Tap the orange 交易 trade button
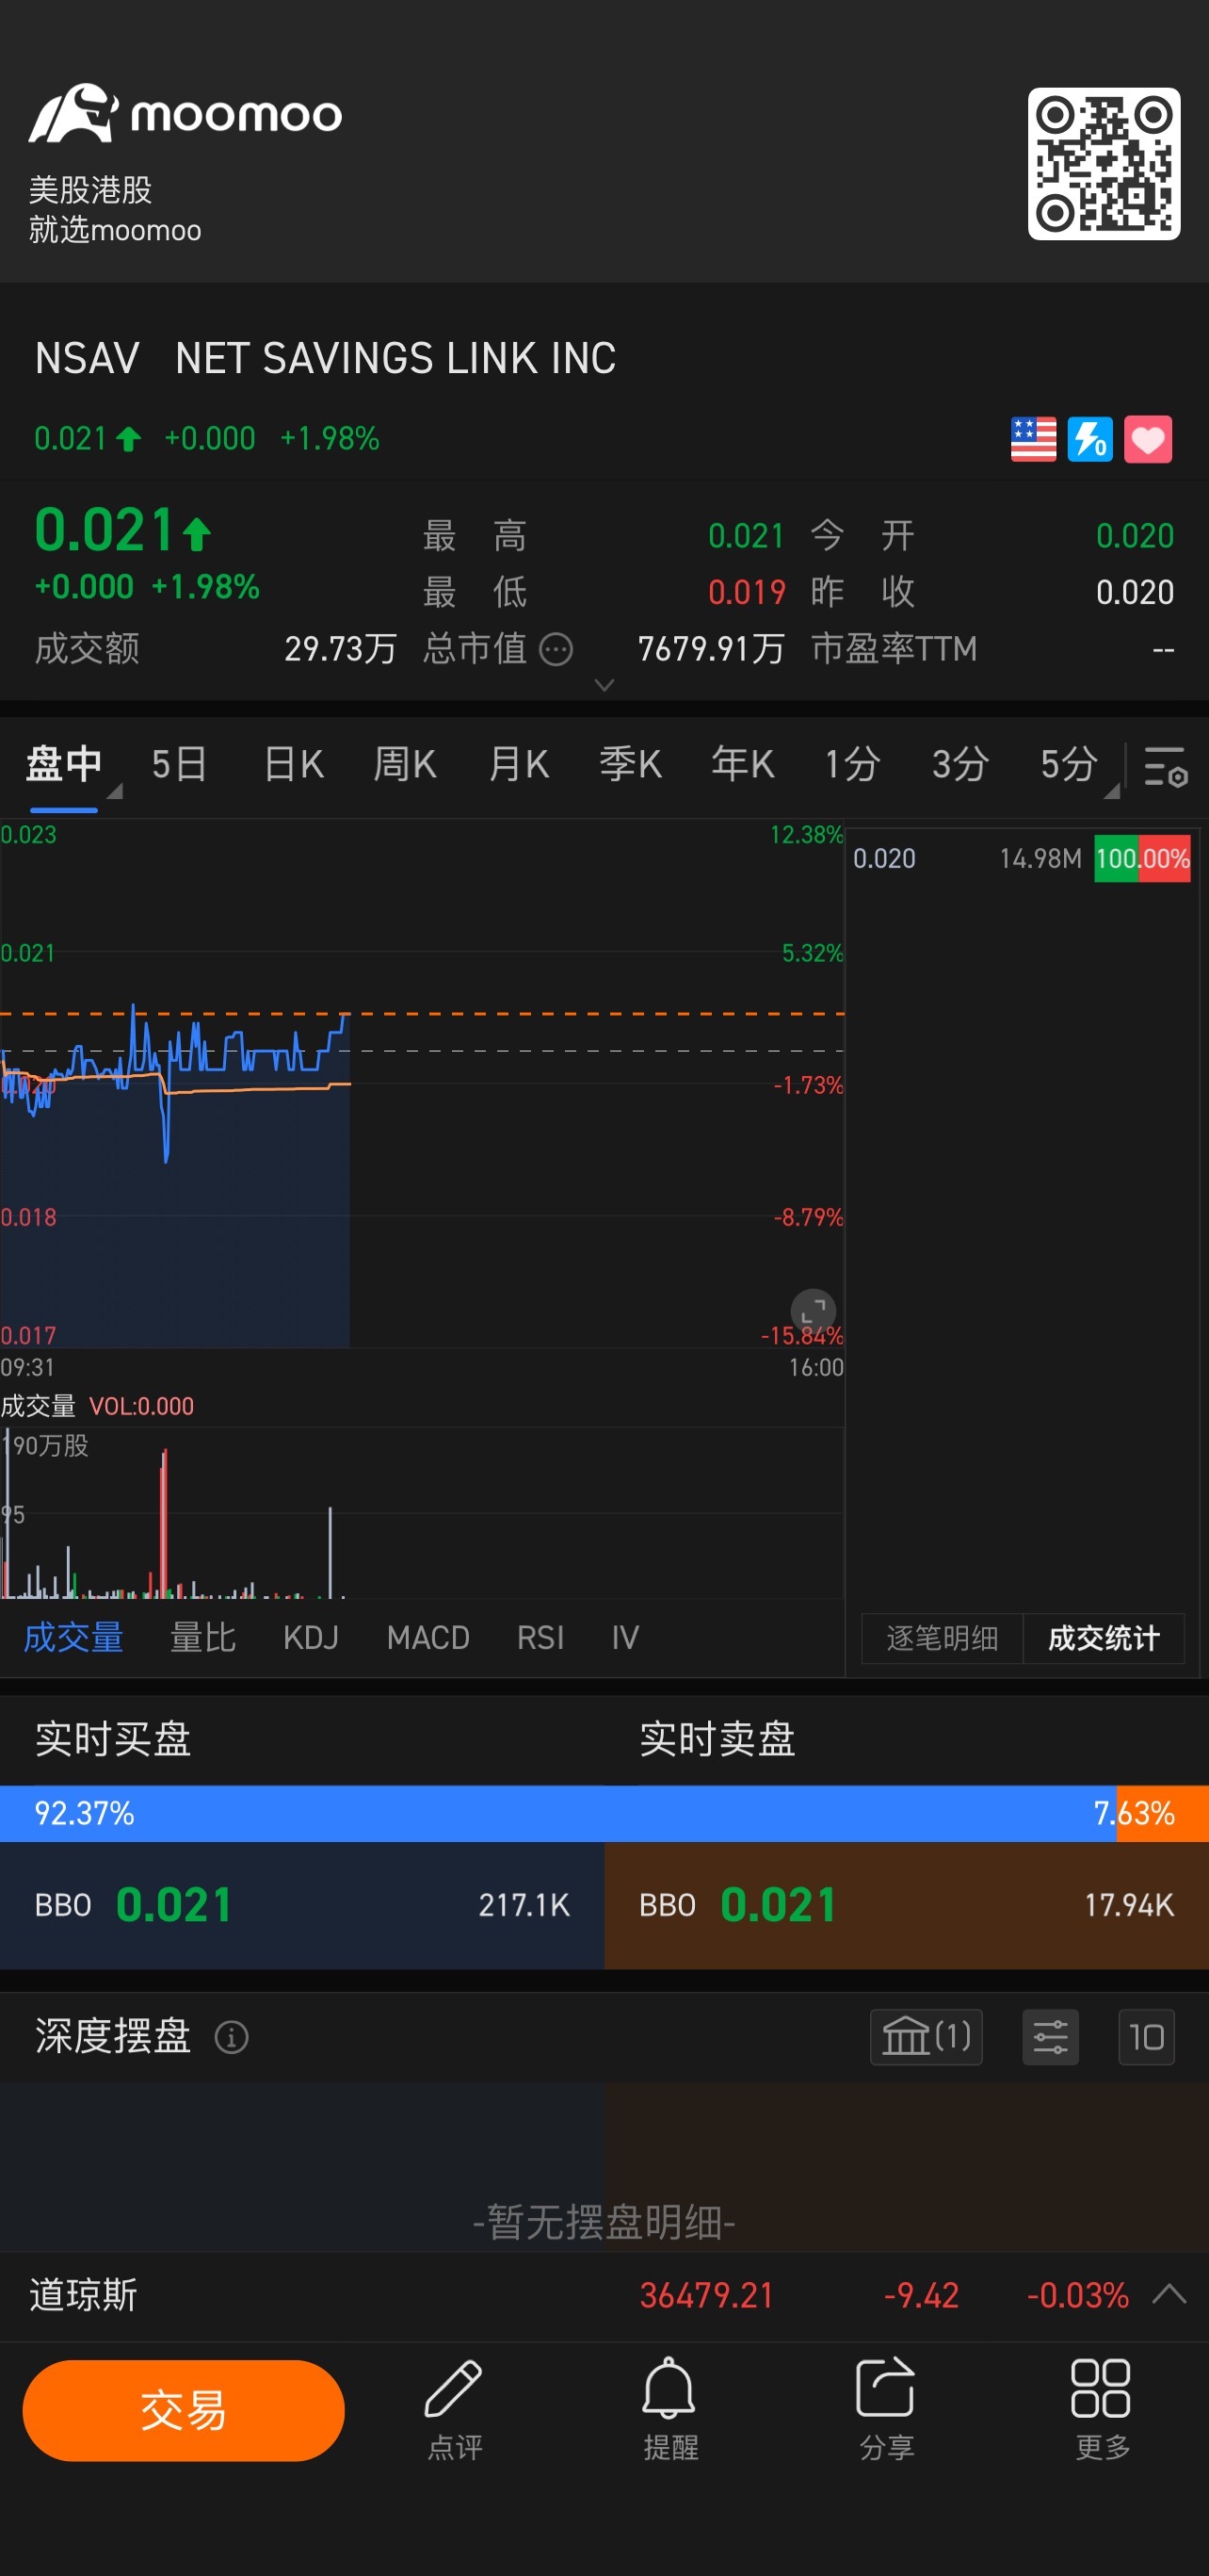This screenshot has height=2576, width=1209. pyautogui.click(x=184, y=2410)
